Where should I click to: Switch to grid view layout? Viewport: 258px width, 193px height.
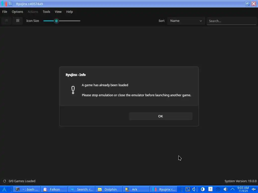pyautogui.click(x=18, y=21)
